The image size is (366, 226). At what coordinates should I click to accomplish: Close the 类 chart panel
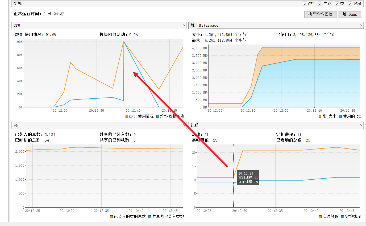click(x=184, y=125)
